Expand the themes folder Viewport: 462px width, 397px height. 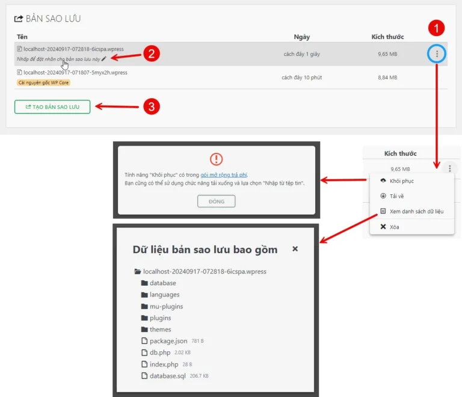coord(160,330)
